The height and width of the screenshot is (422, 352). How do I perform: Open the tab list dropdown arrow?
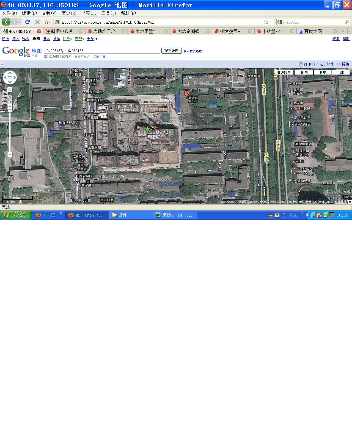pos(350,31)
